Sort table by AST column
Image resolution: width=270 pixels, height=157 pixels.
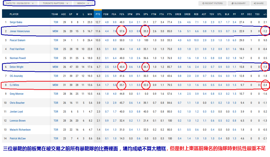tap(204, 14)
